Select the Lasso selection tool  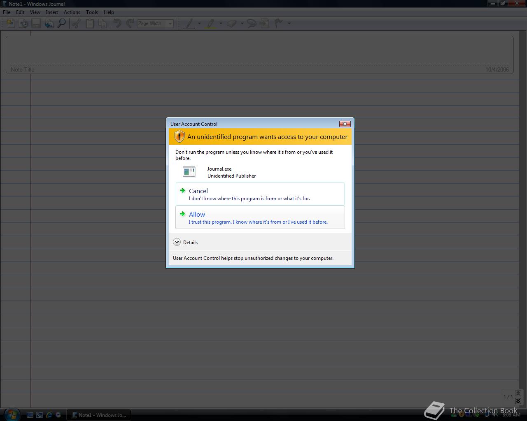point(251,23)
